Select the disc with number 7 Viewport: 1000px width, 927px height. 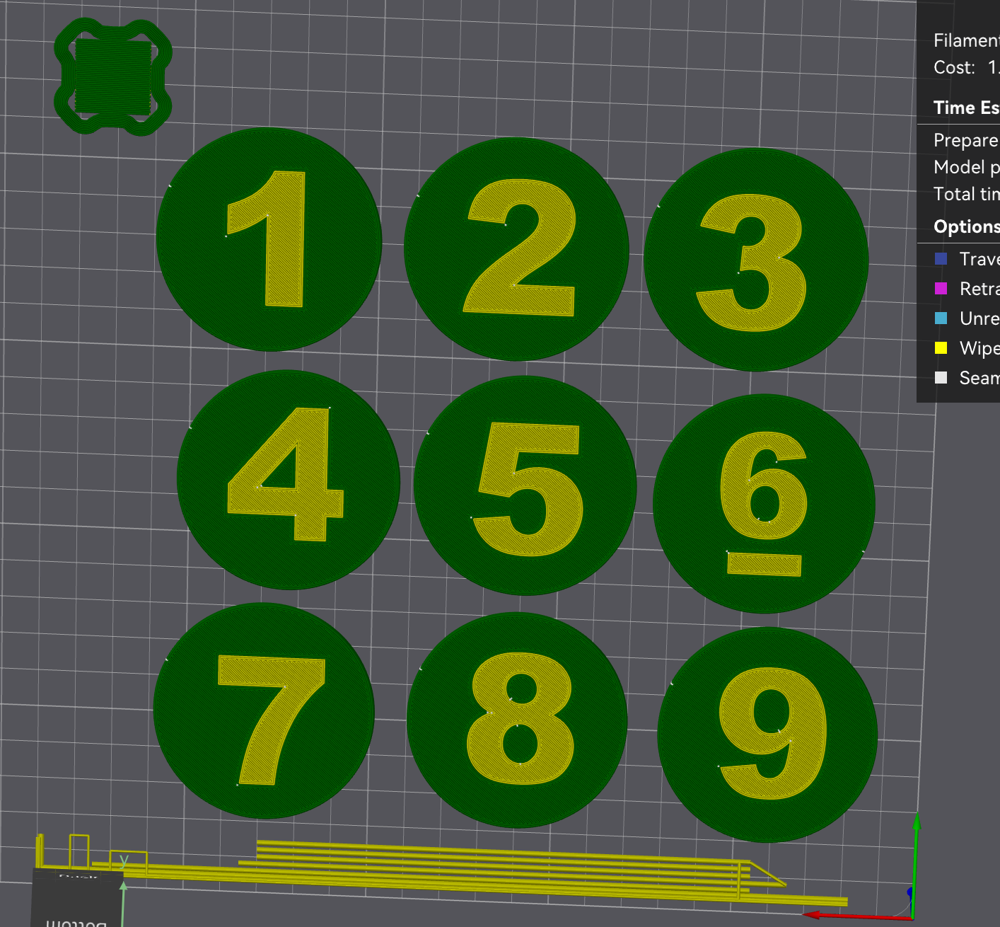264,710
